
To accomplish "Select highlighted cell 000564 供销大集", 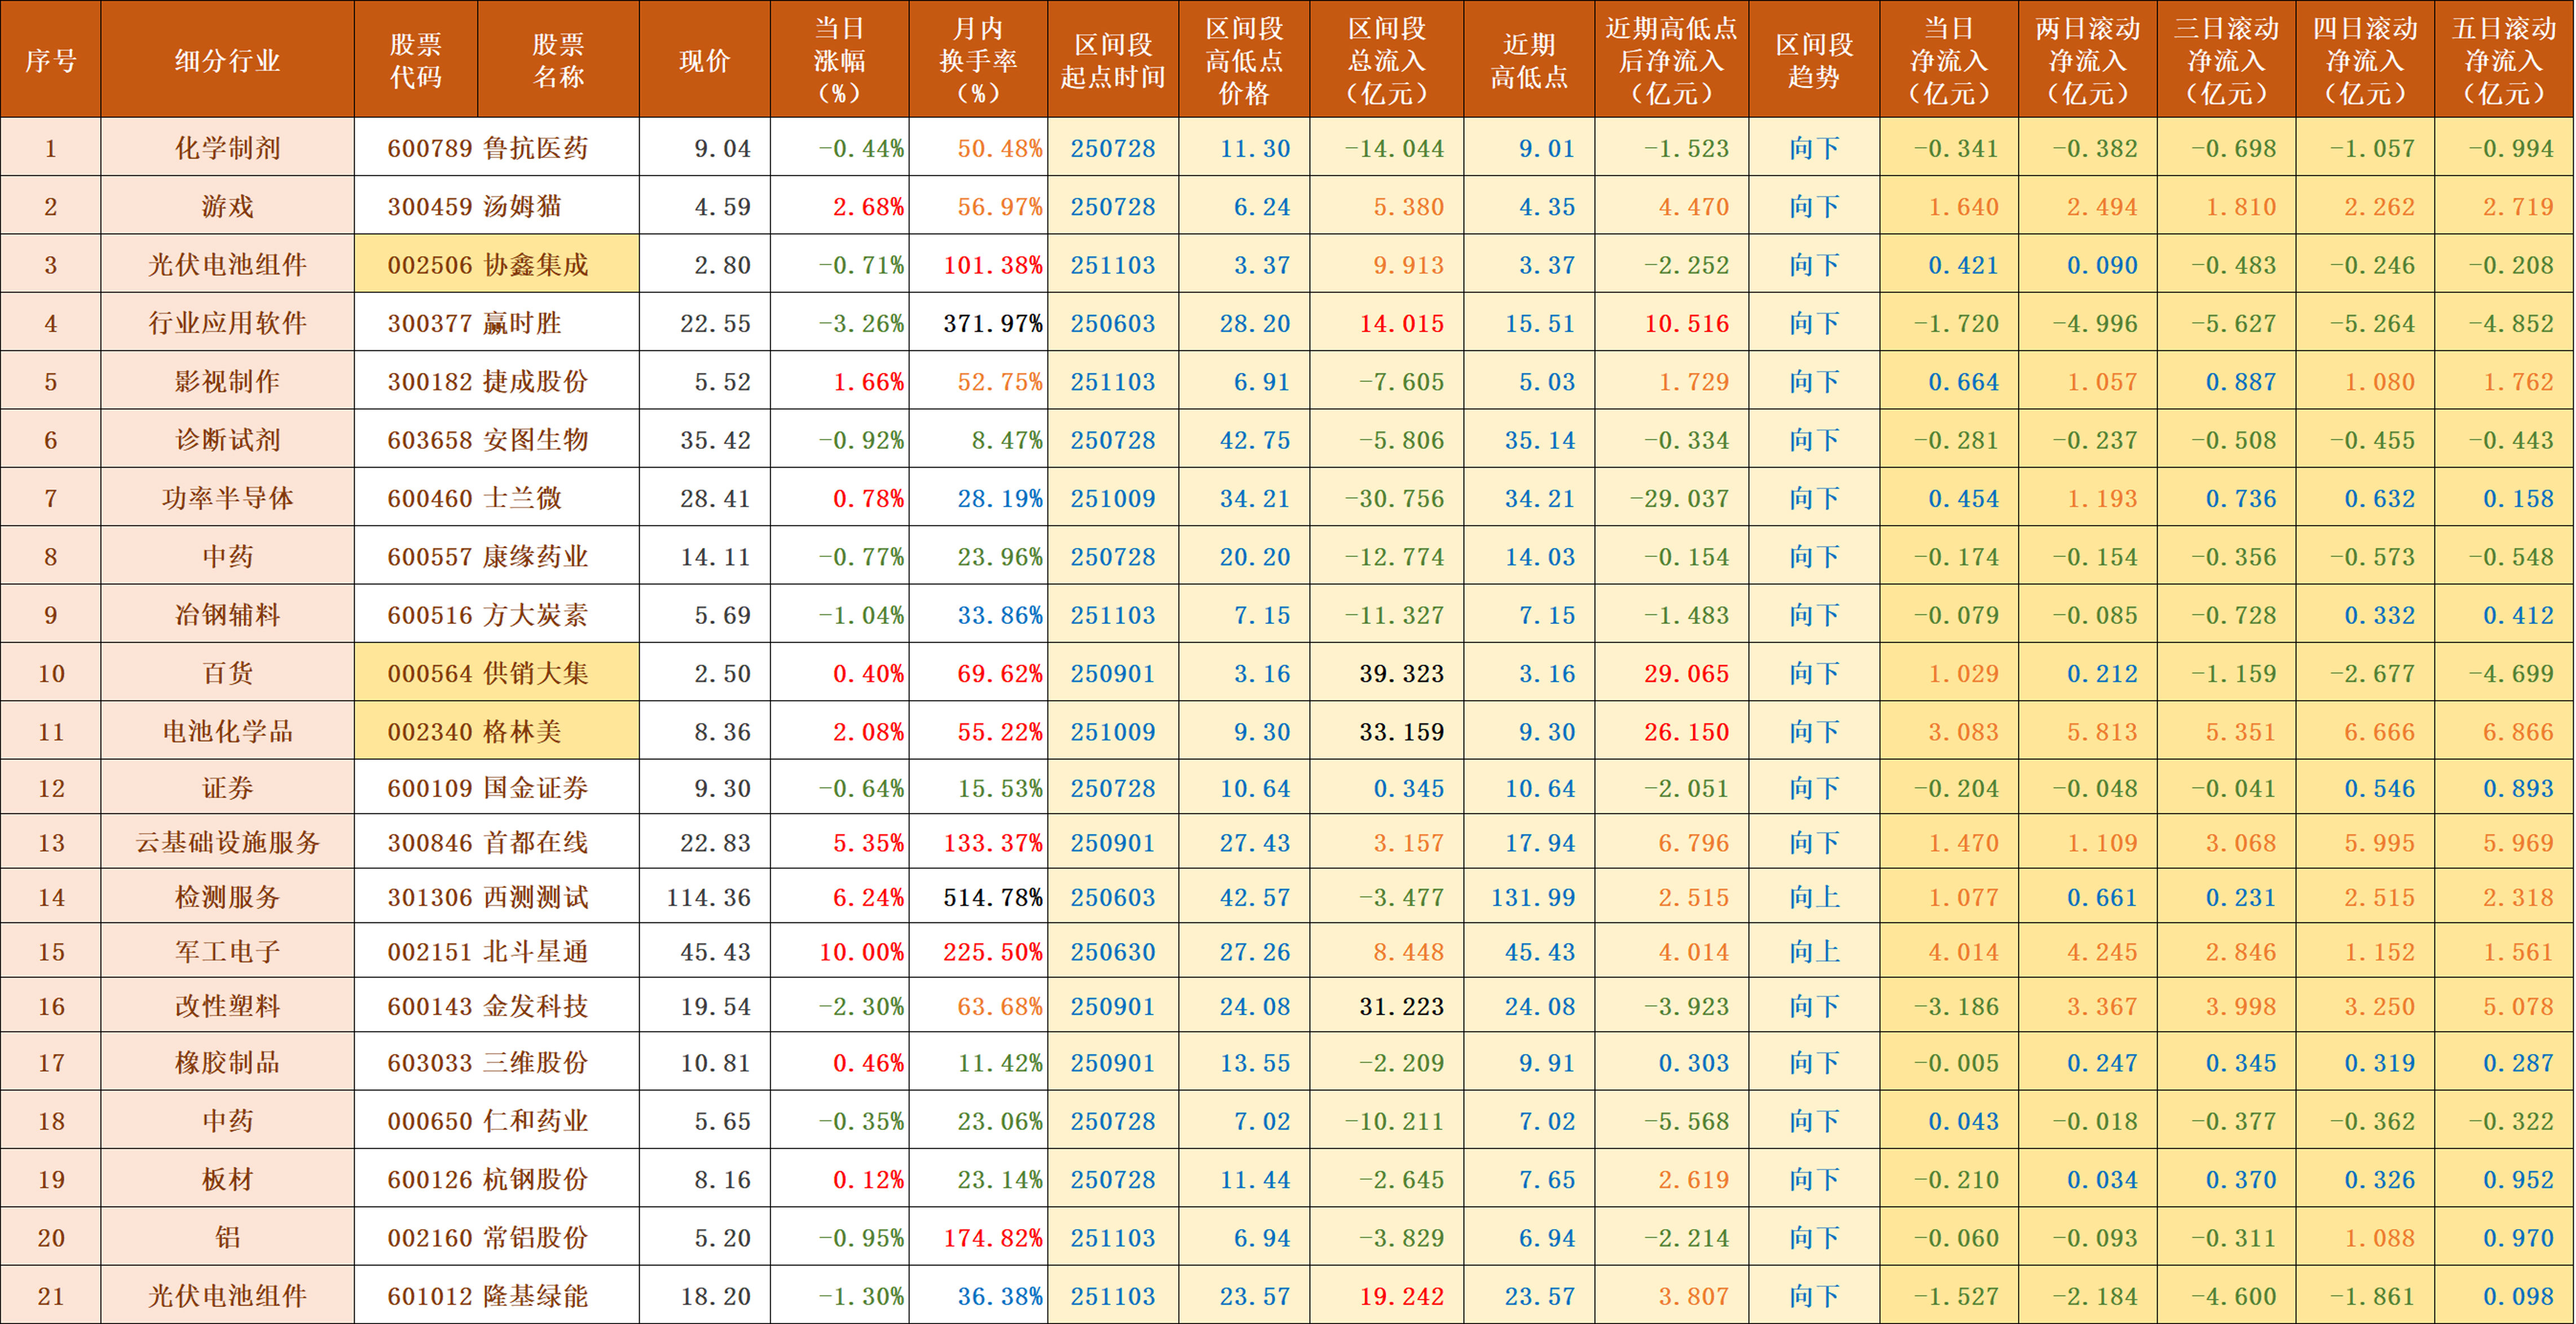I will point(496,673).
